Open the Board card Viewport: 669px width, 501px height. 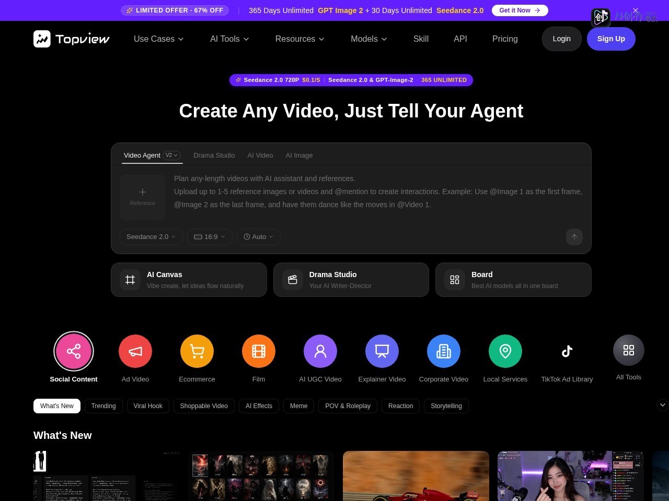coord(513,280)
